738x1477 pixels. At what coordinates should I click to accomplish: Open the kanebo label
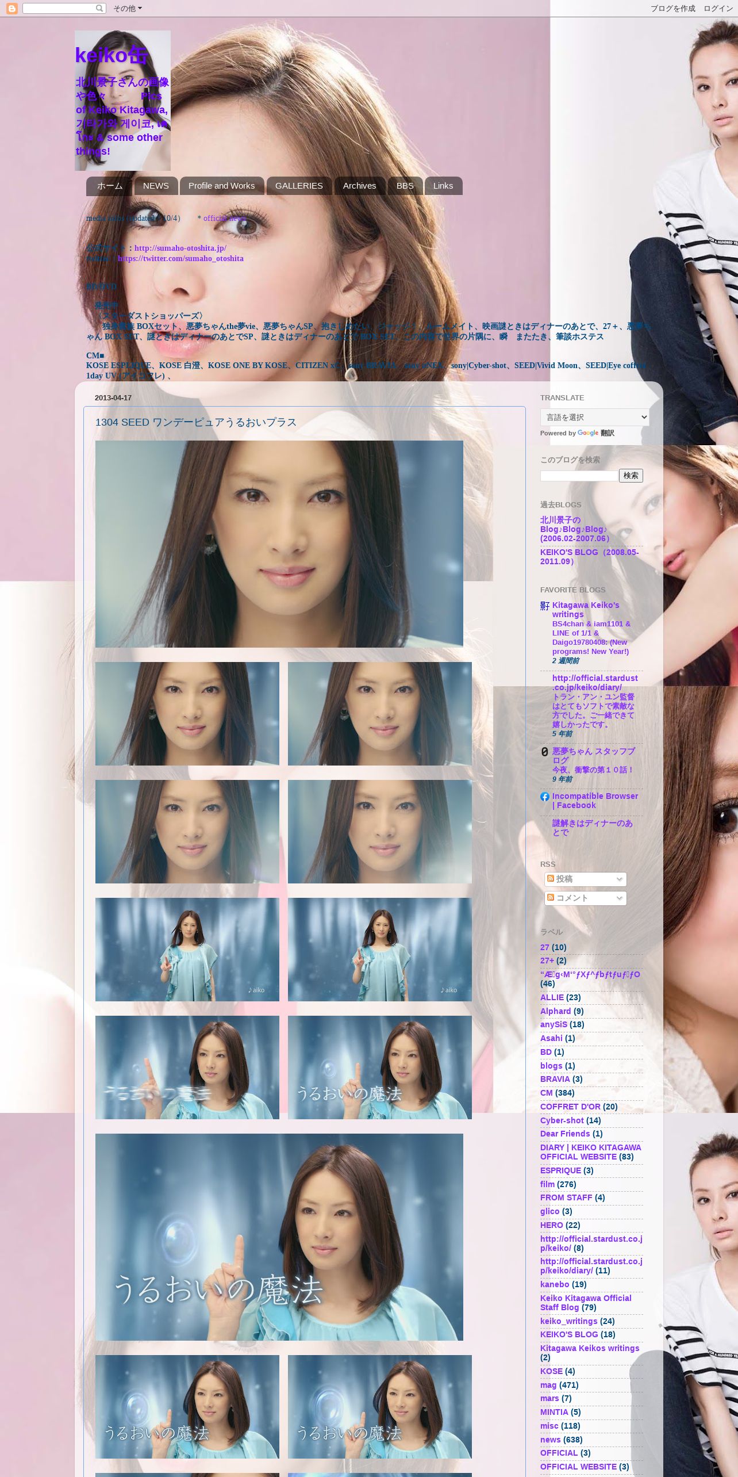(x=555, y=1284)
